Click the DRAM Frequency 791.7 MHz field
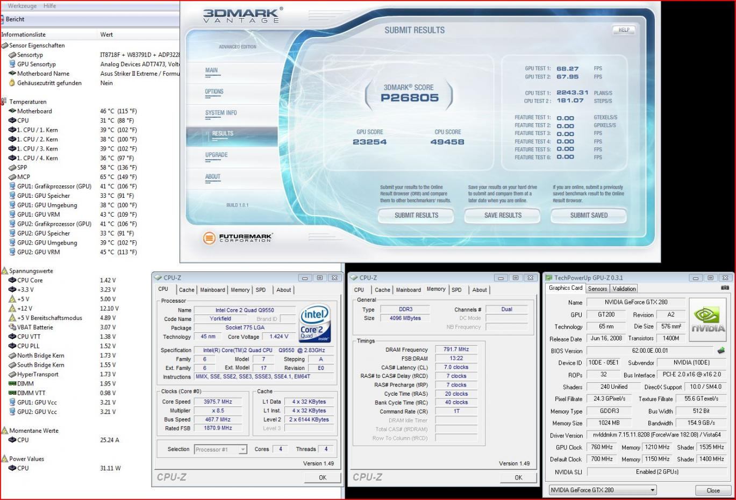736x500 pixels. (456, 349)
